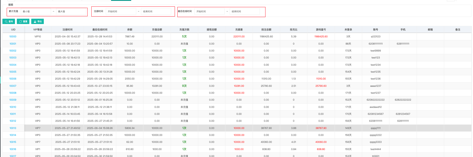Click the 提现总额 column header
The height and width of the screenshot is (157, 473).
212,30
